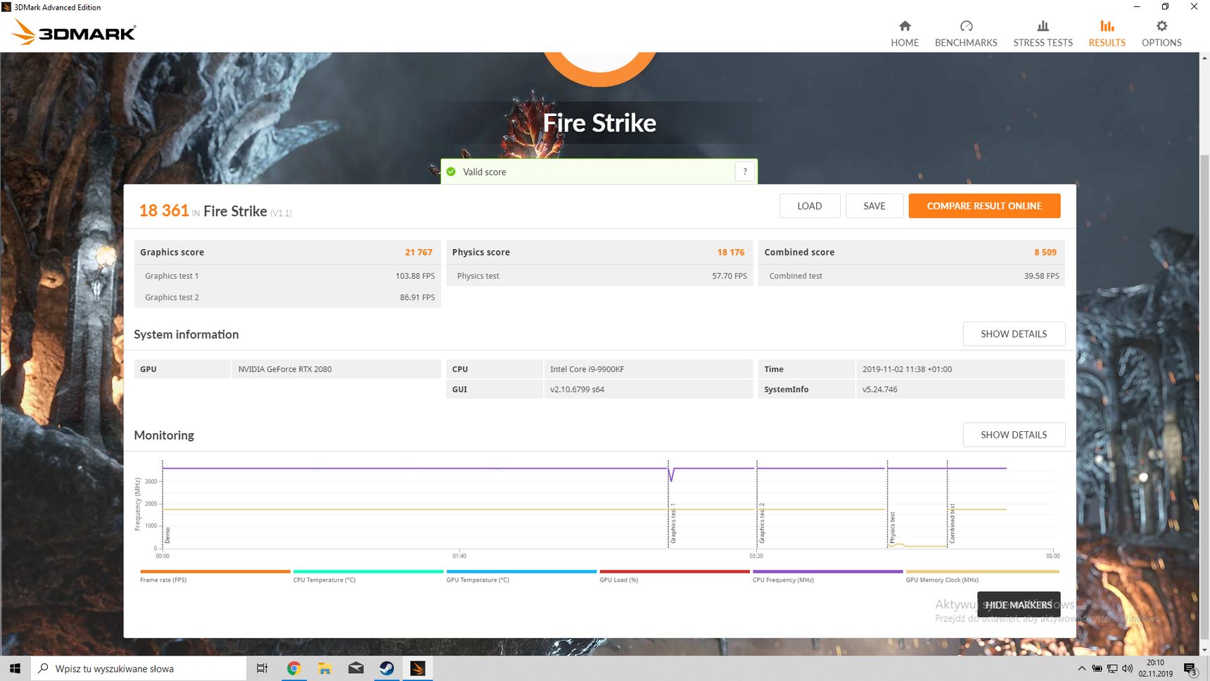
Task: Open Task View in the taskbar
Action: (x=262, y=668)
